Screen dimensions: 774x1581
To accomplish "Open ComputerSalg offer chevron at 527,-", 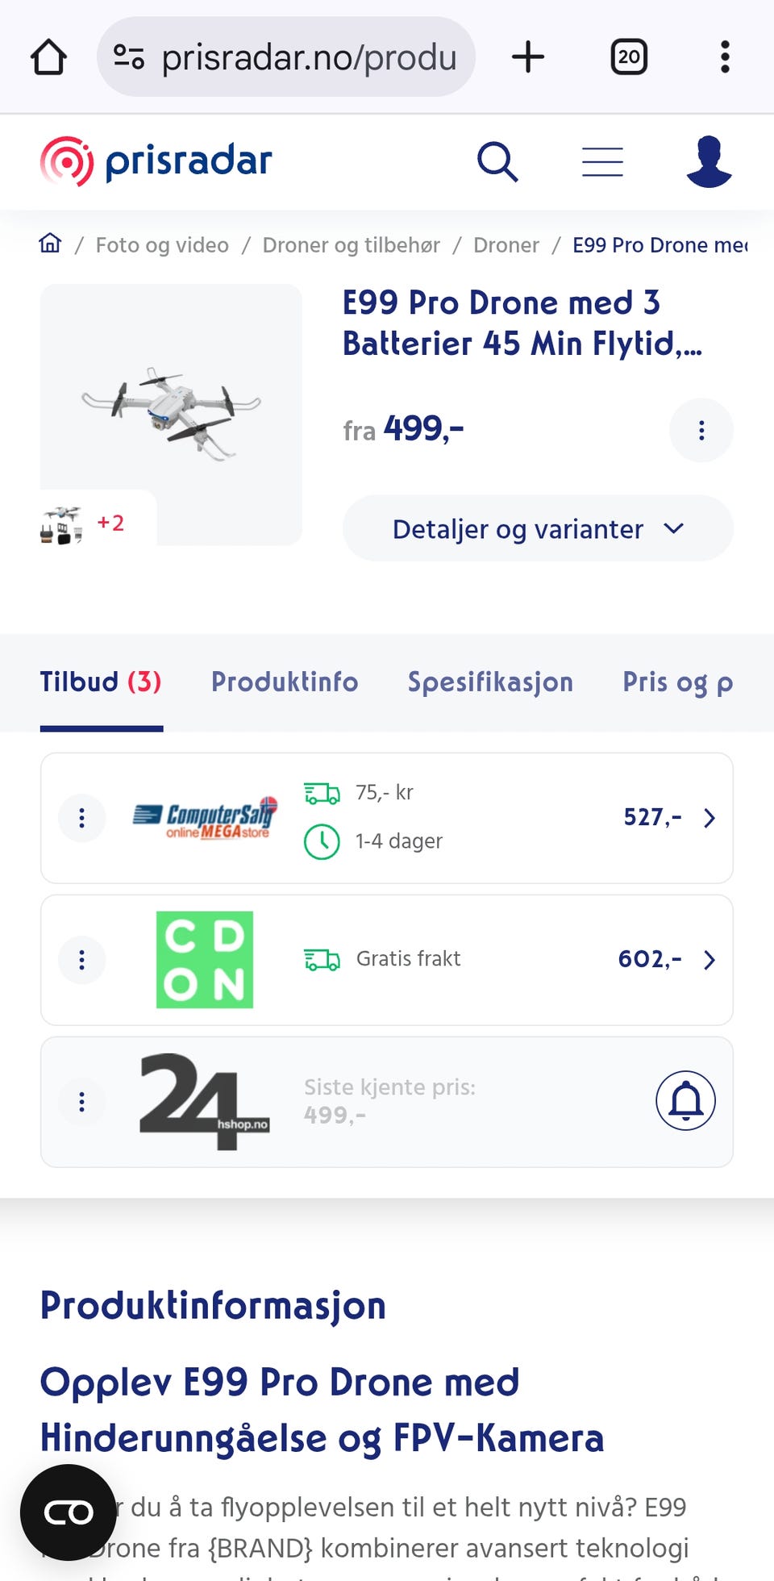I will tap(709, 818).
